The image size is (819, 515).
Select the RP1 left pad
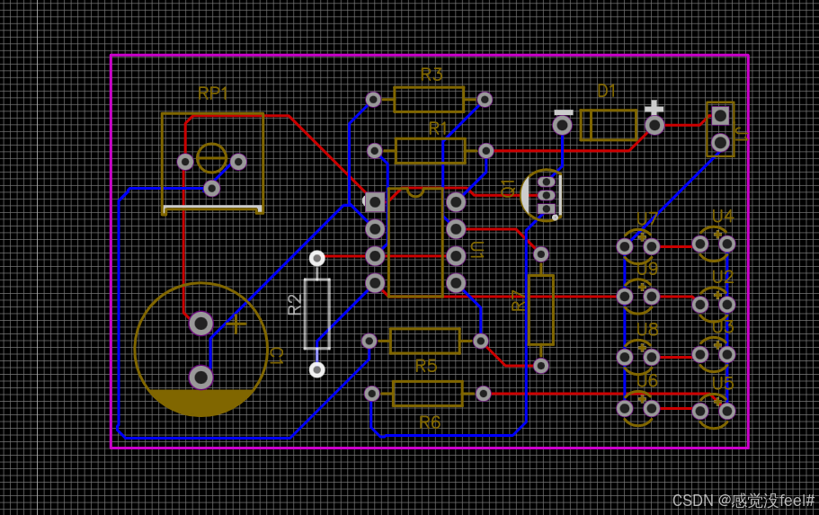point(185,162)
